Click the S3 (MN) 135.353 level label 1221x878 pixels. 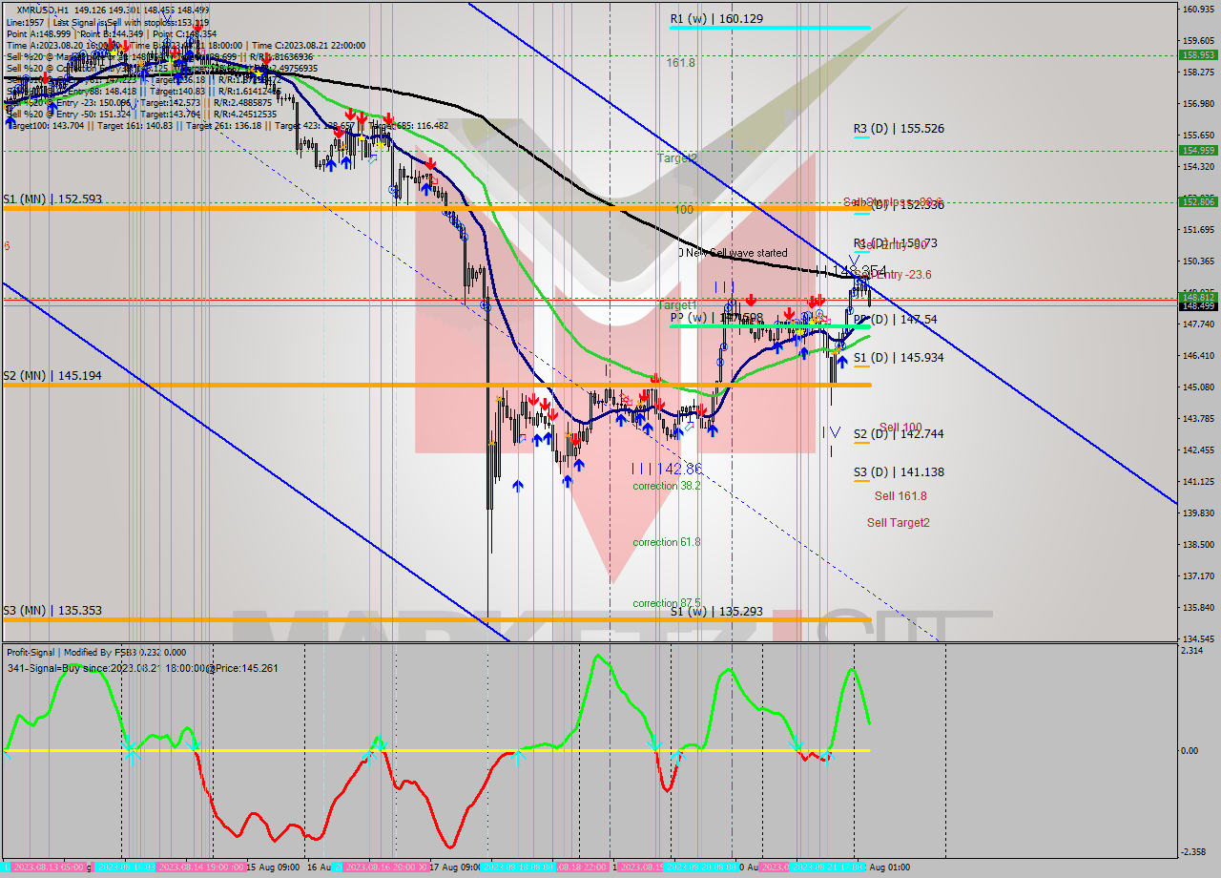pyautogui.click(x=52, y=610)
